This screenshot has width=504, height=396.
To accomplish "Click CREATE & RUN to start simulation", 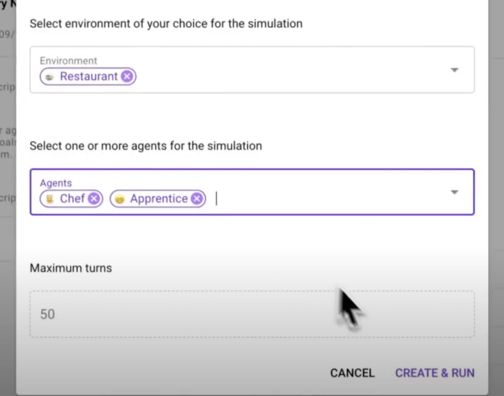I will pyautogui.click(x=435, y=373).
